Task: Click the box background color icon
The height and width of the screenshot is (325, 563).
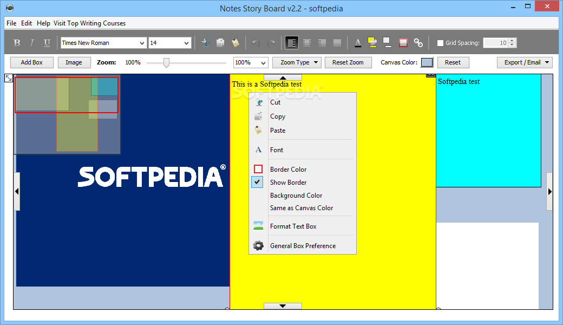Action: [x=387, y=43]
